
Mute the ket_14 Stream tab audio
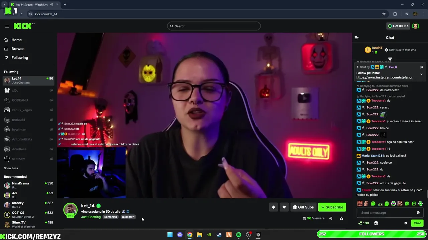(x=51, y=4)
